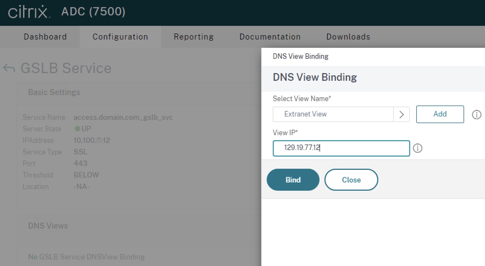Open the Downloads menu item
This screenshot has height=266, width=485.
tap(348, 37)
